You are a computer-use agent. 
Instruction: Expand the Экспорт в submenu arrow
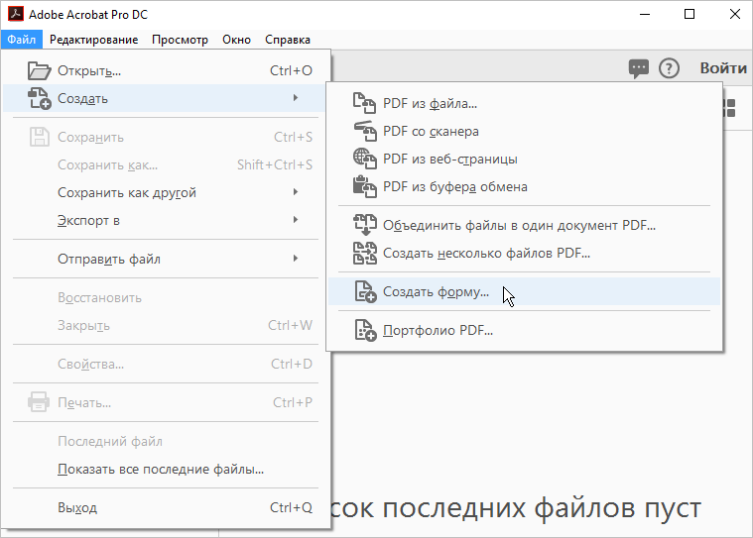point(296,220)
